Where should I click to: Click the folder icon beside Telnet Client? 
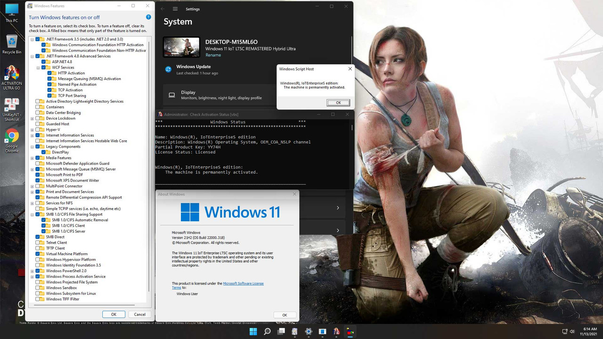pyautogui.click(x=43, y=242)
